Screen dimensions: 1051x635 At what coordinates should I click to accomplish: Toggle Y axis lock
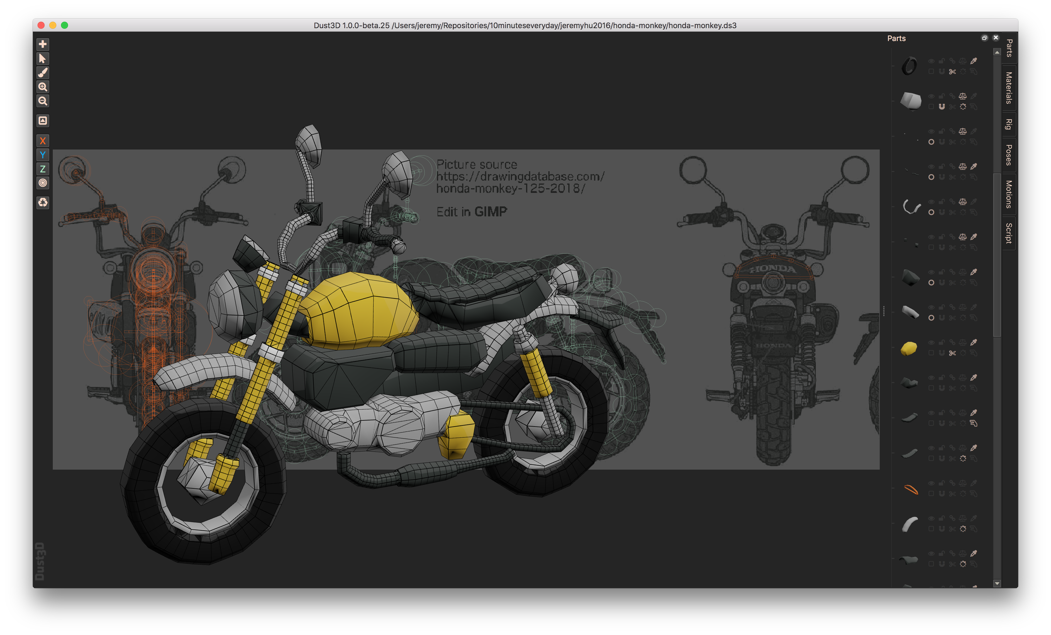tap(43, 155)
